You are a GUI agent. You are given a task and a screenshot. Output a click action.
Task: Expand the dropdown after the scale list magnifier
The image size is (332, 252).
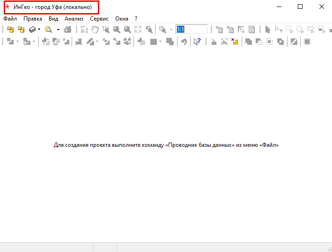171,29
